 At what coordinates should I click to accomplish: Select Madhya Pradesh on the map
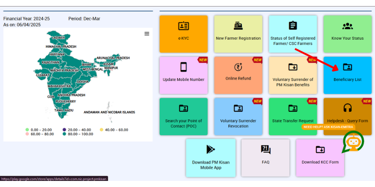pyautogui.click(x=64, y=71)
